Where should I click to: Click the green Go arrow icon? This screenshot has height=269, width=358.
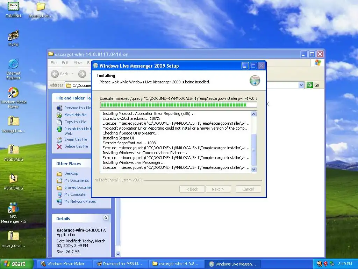coord(310,85)
